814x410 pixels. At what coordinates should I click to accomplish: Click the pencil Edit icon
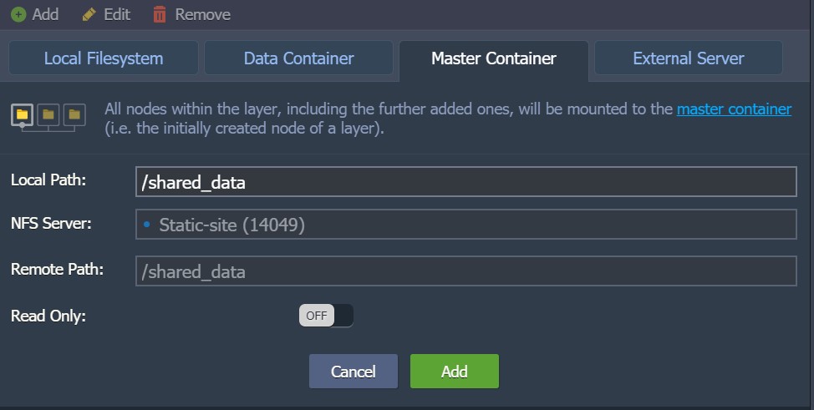(89, 14)
